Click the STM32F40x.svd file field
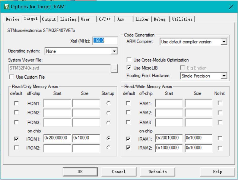The height and width of the screenshot is (180, 238). (59, 68)
